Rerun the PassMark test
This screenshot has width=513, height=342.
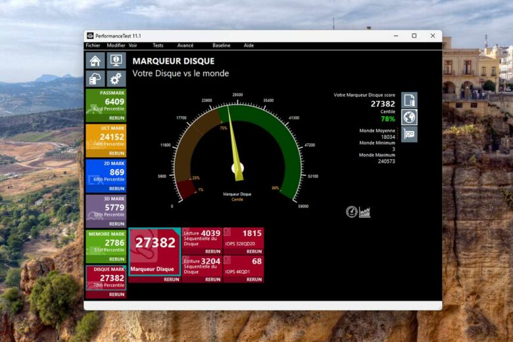(117, 118)
